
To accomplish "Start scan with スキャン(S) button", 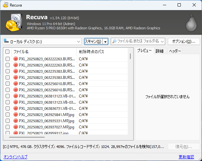I will click(x=94, y=41).
